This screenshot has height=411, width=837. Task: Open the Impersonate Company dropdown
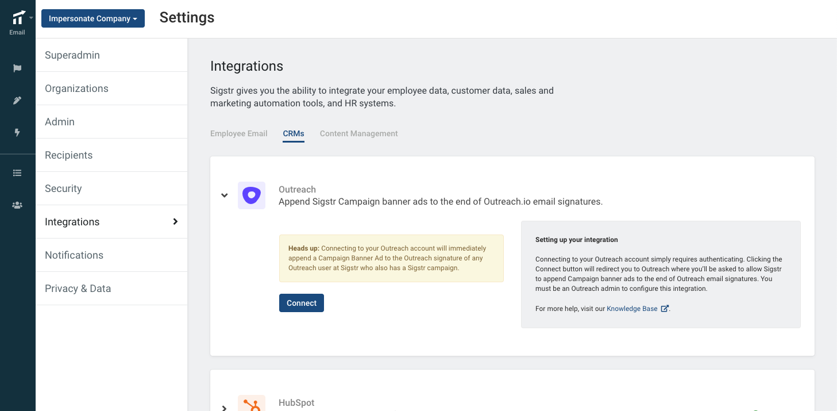[93, 18]
